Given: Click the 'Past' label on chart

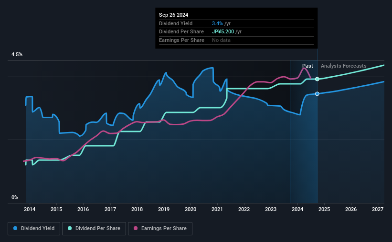Looking at the screenshot, I should click(x=307, y=66).
